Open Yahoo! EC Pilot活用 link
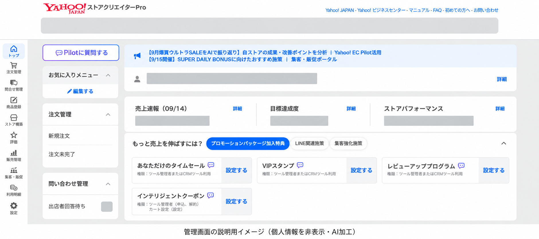This screenshot has height=239, width=539. coord(358,53)
